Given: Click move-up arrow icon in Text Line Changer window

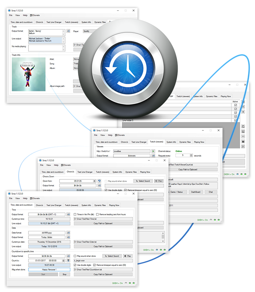Looking at the screenshot, I should (243, 107).
